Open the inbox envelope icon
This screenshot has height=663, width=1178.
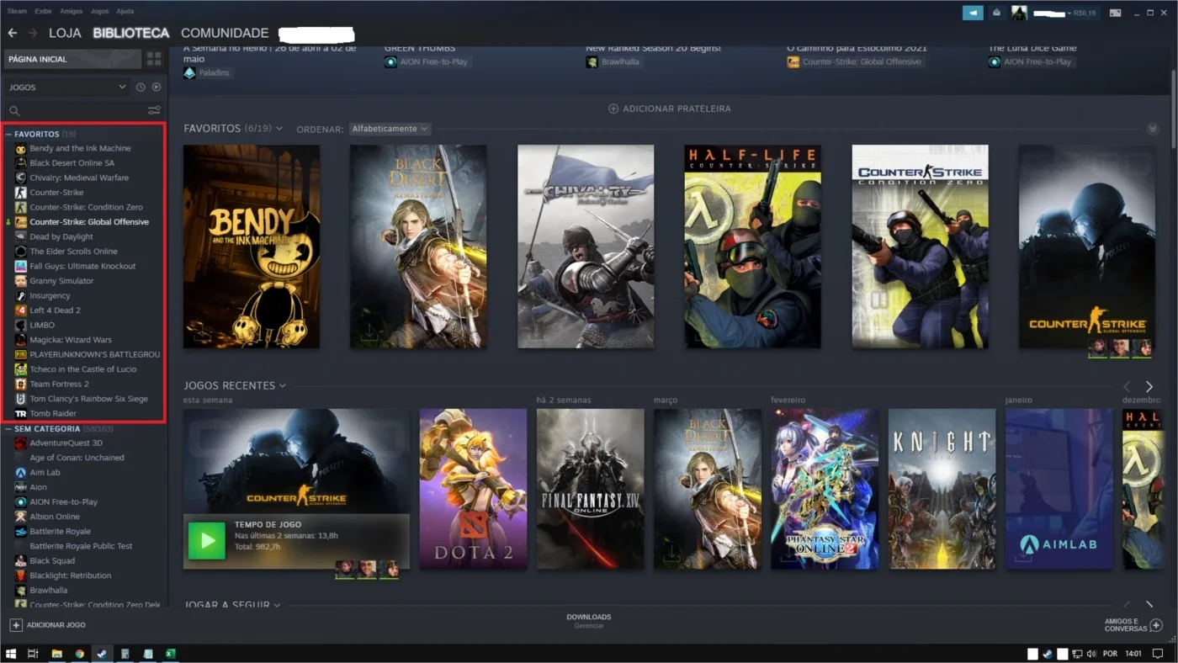pyautogui.click(x=996, y=13)
